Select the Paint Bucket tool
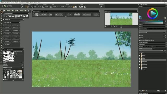167x94 pixels. pyautogui.click(x=1, y=16)
